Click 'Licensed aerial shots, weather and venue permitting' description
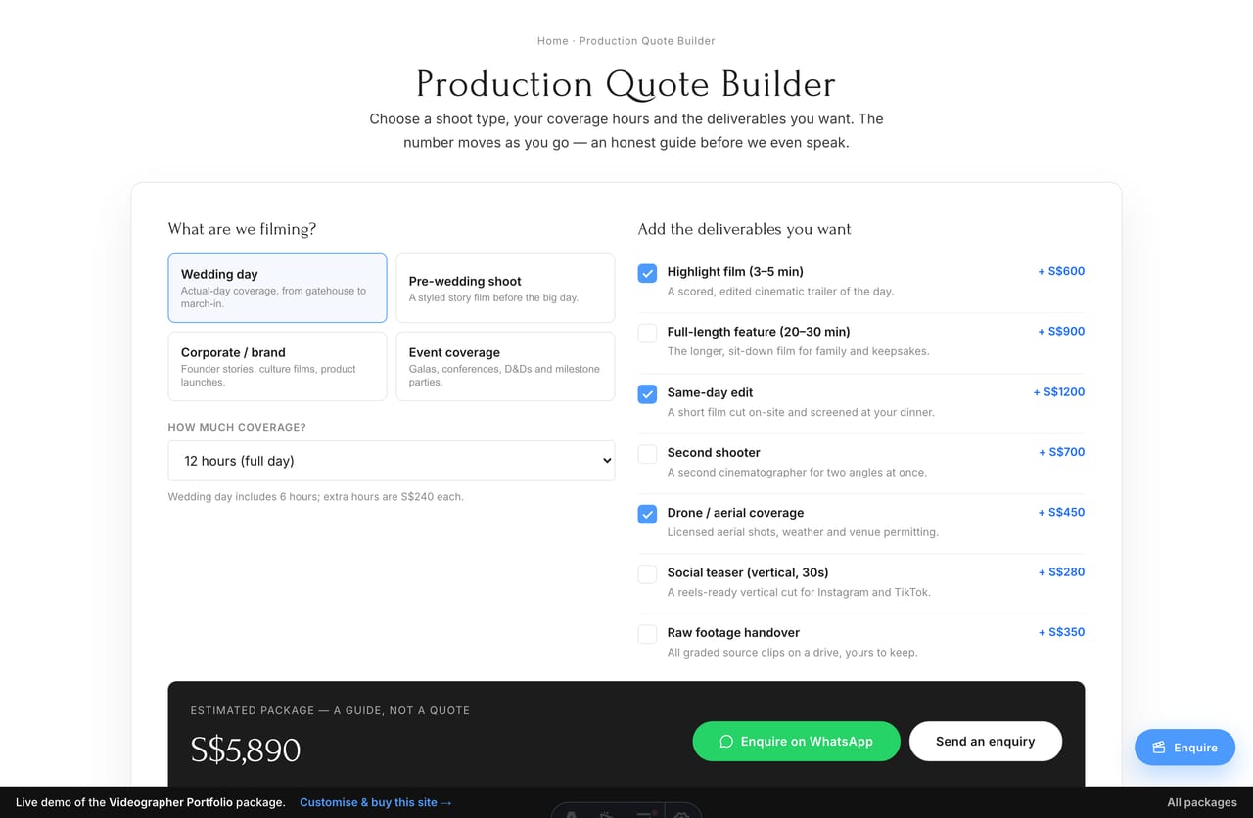This screenshot has width=1253, height=818. pyautogui.click(x=803, y=532)
